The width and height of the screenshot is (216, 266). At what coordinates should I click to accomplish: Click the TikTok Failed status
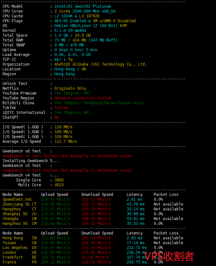[x=61, y=108]
